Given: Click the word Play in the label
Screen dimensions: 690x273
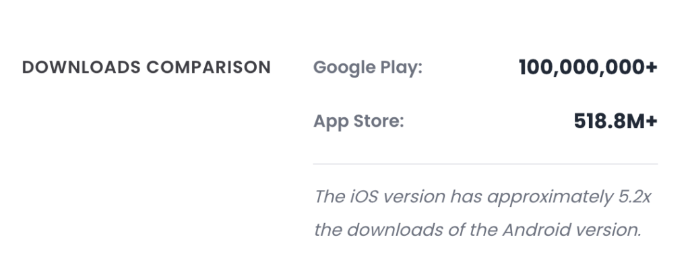Looking at the screenshot, I should 402,67.
